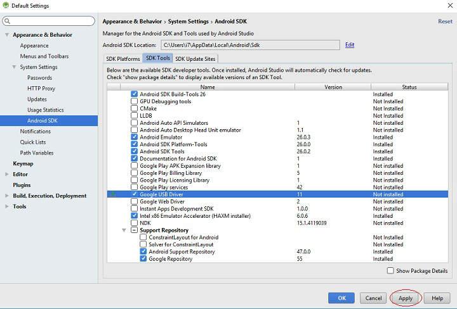Viewport: 457px width, 309px height.
Task: Toggle the Android SDK Tools checkbox
Action: (134, 151)
